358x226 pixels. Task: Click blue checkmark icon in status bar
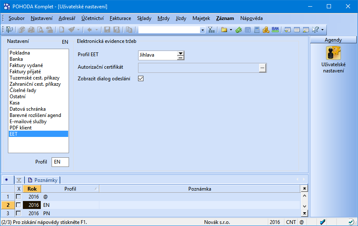323,222
